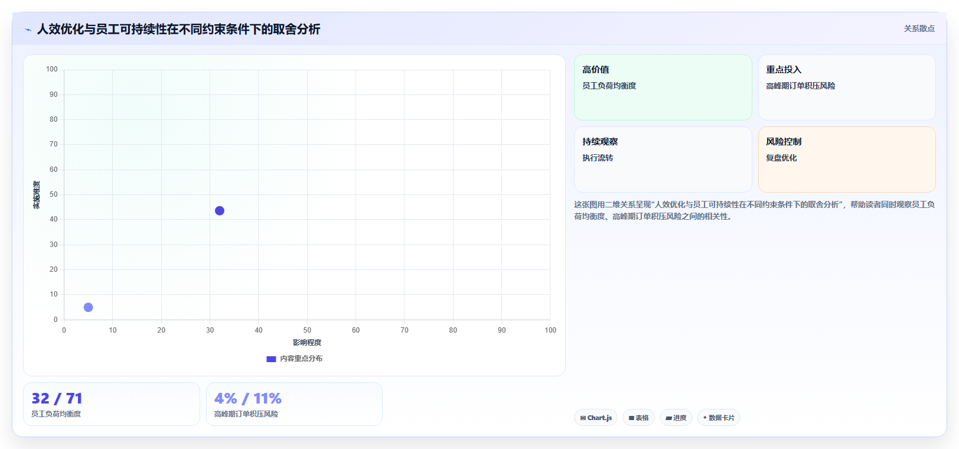The height and width of the screenshot is (449, 959).
Task: Click the icon inside the Chart.js chip
Action: click(583, 418)
